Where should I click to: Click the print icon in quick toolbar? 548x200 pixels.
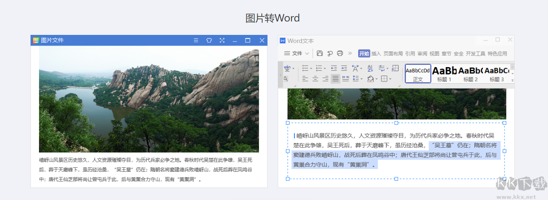tap(340, 53)
